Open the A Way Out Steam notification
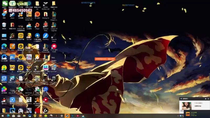 tap(197, 114)
